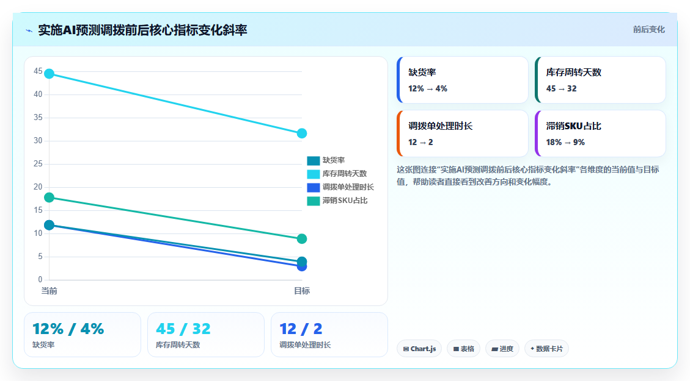The height and width of the screenshot is (381, 690).
Task: Click the 前后变化 label in header
Action: (648, 29)
